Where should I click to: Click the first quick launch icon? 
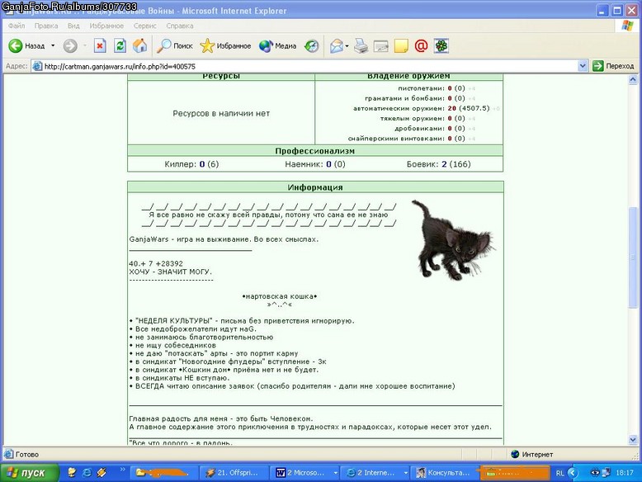click(72, 473)
